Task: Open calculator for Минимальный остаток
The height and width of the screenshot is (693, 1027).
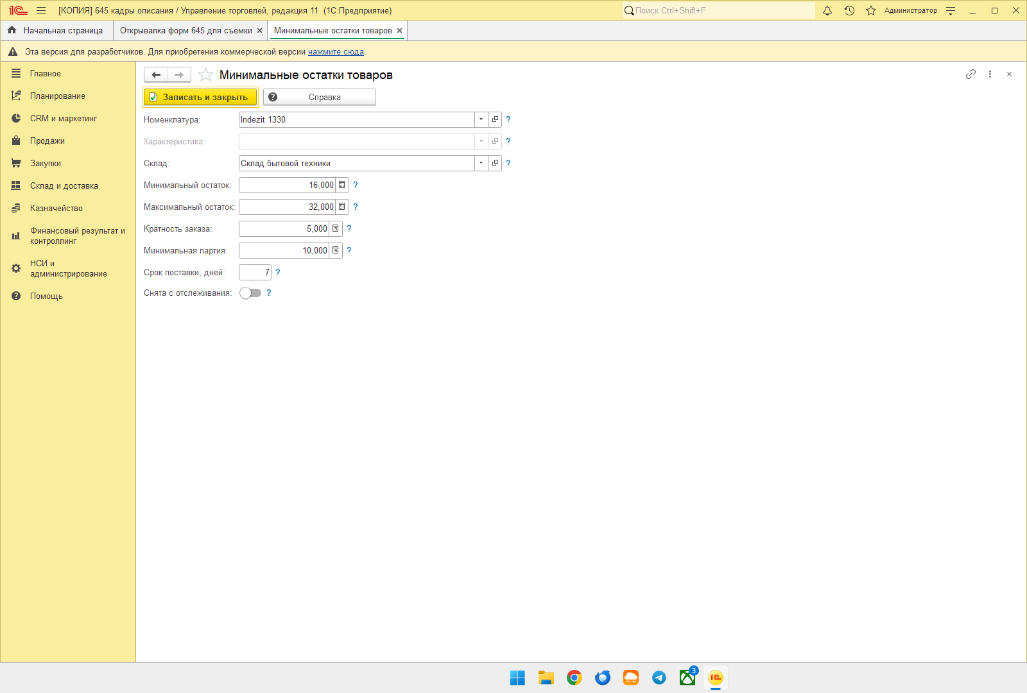Action: (342, 185)
